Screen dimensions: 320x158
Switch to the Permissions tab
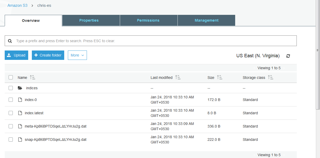148,20
